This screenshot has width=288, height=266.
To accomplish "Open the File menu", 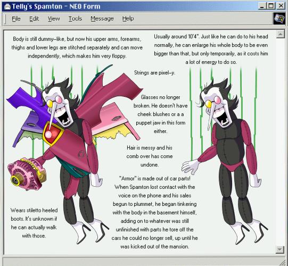I will [x=16, y=19].
